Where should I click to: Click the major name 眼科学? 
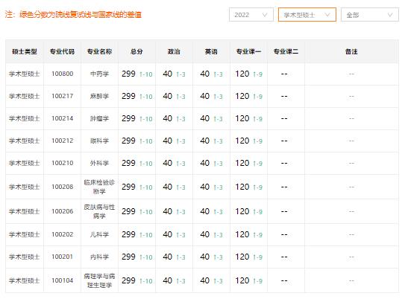pyautogui.click(x=99, y=141)
